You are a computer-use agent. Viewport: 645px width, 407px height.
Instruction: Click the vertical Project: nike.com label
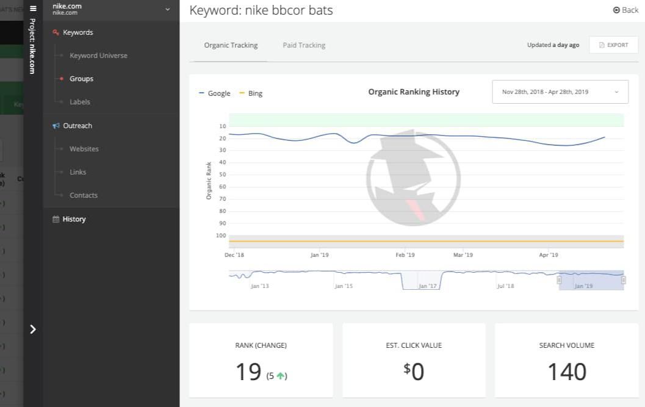(x=32, y=46)
